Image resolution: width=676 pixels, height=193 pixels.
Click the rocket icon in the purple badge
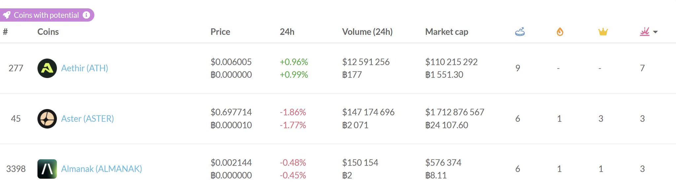(7, 15)
